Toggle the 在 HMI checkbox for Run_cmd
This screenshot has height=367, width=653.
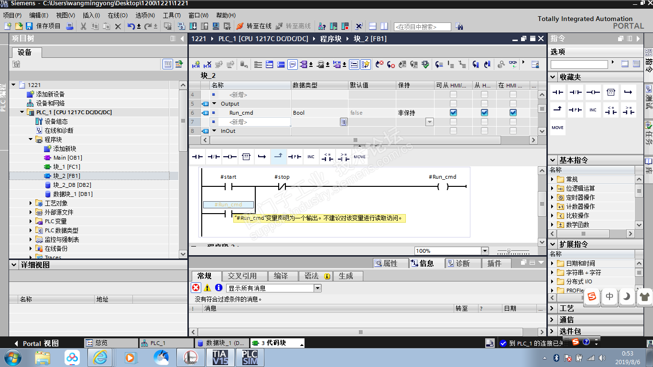[513, 113]
